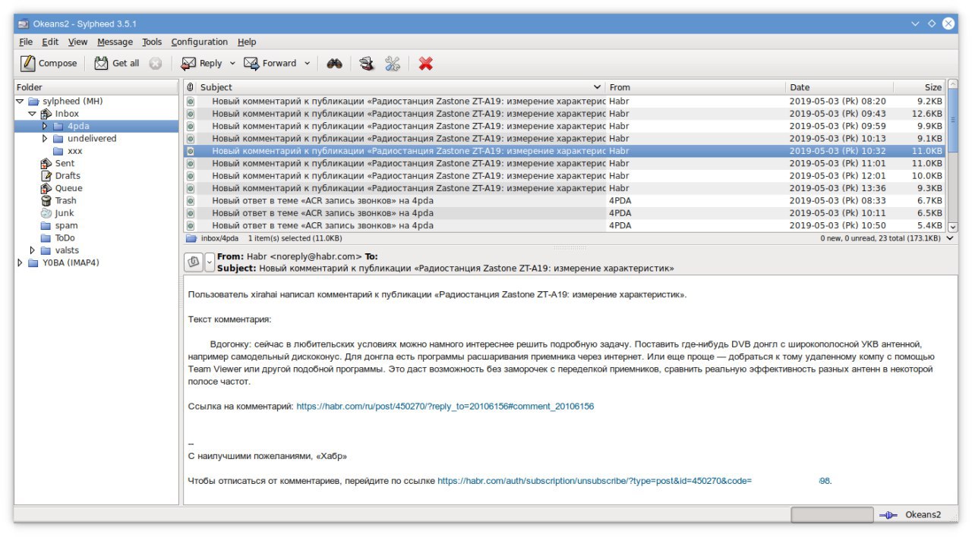Open the Junk folder icon

(46, 213)
